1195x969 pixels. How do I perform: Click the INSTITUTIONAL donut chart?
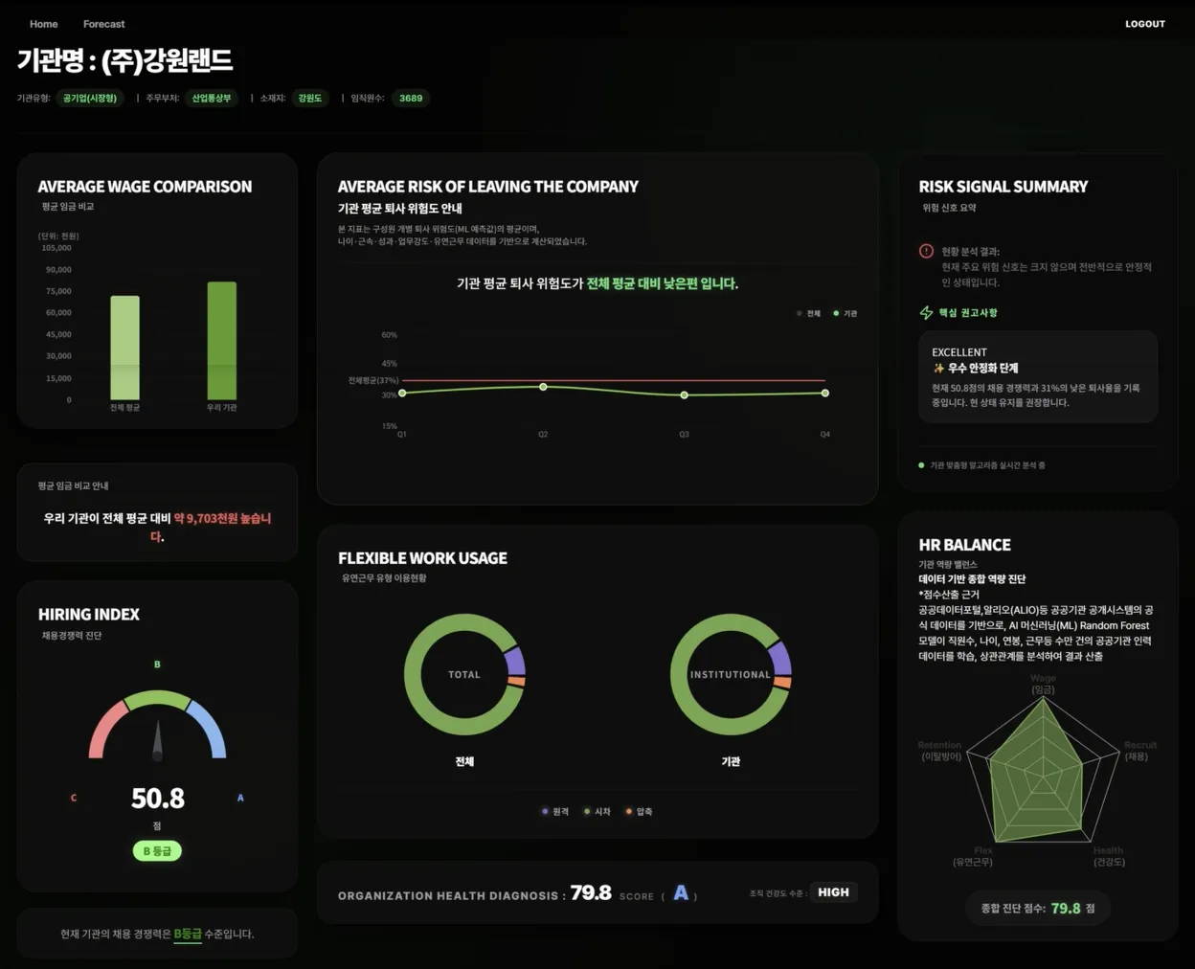click(x=731, y=675)
